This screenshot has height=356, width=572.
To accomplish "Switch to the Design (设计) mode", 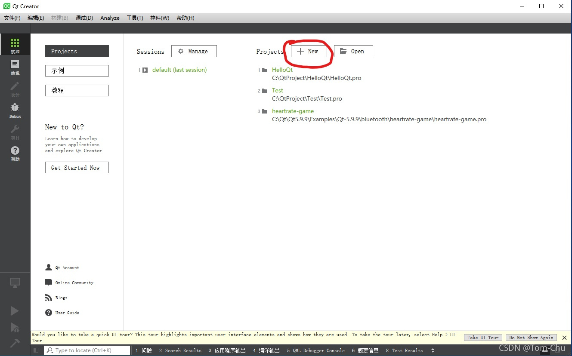I will (x=15, y=88).
